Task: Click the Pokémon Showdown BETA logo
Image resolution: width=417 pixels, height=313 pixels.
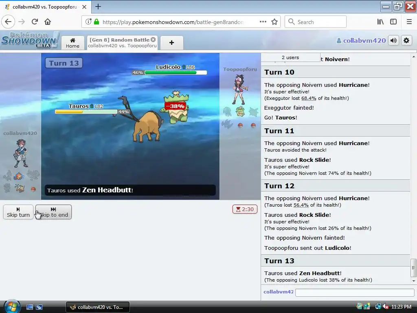Action: [x=30, y=40]
